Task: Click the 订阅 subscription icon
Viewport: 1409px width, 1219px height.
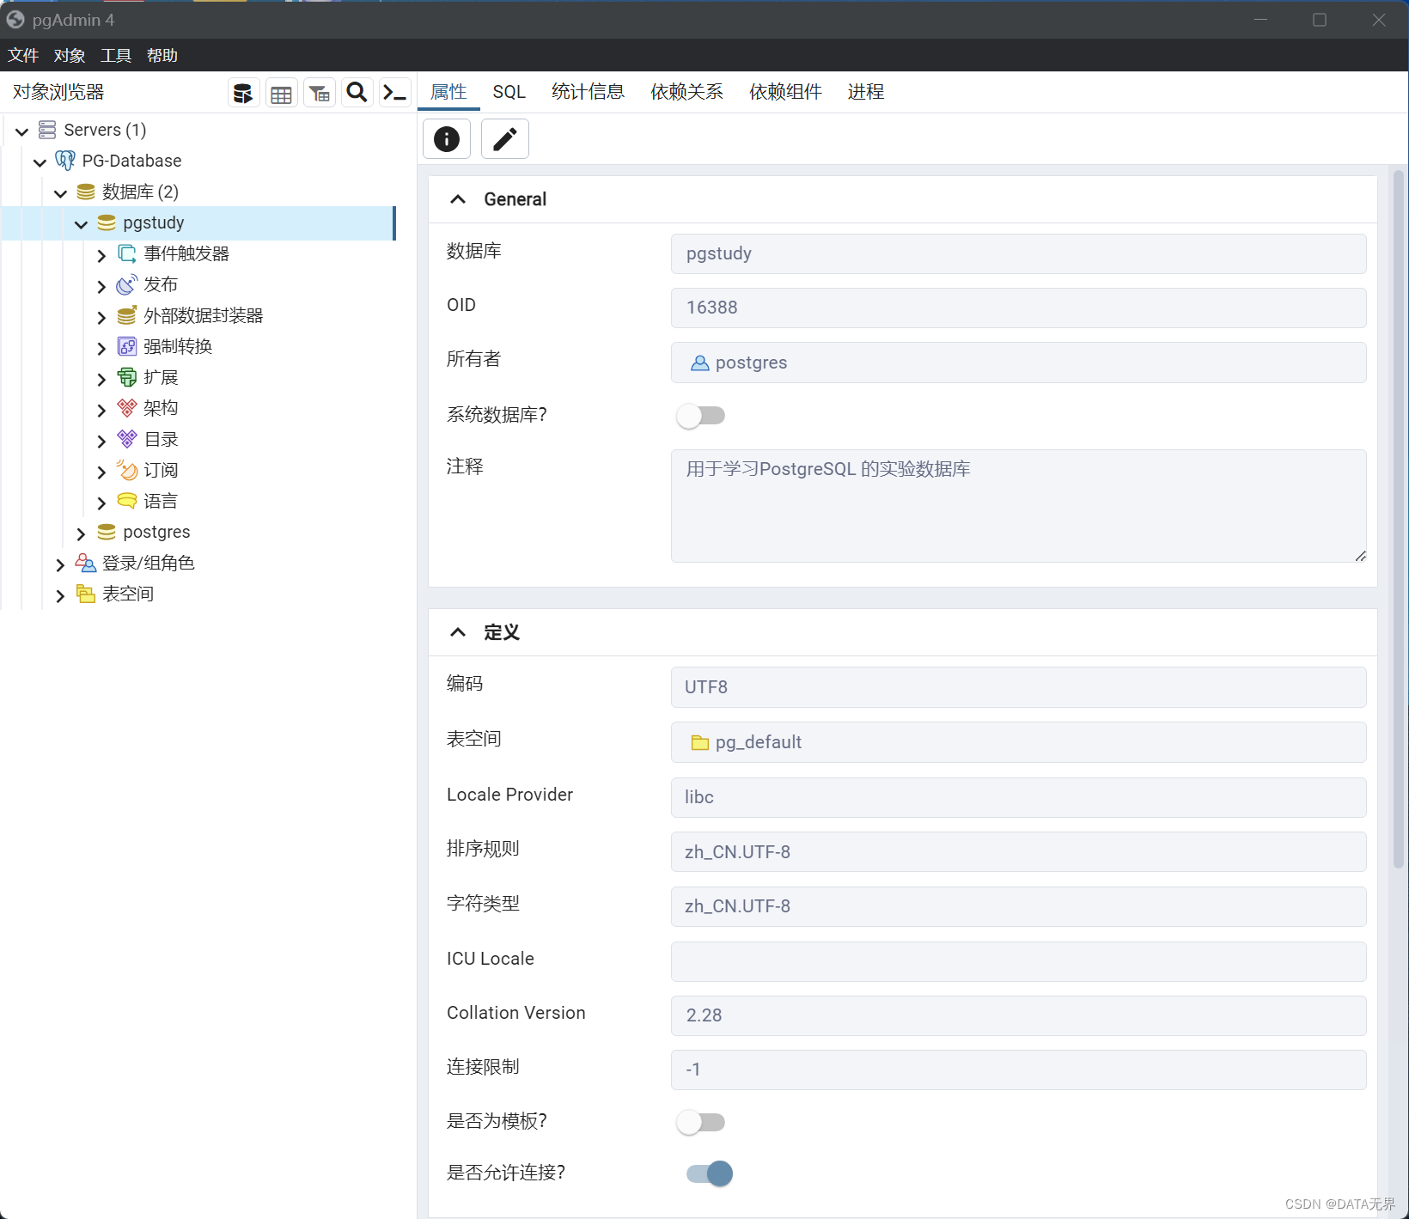Action: pos(127,470)
